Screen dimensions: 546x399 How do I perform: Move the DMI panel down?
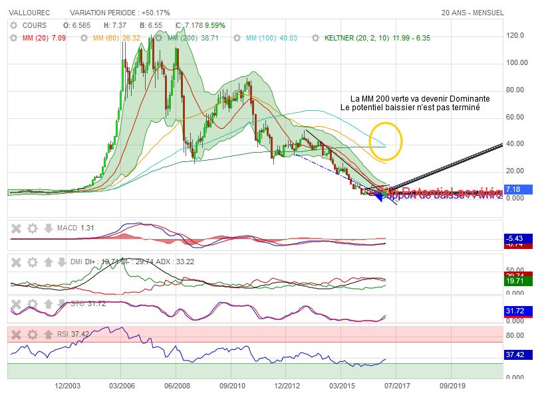click(61, 262)
